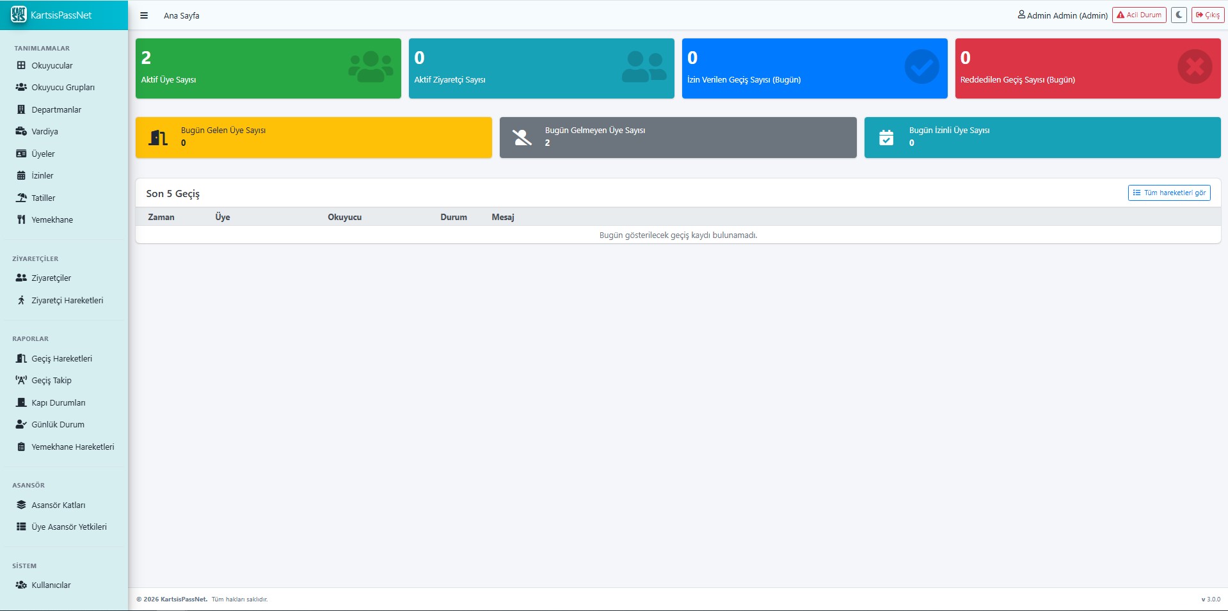Open Admin Admin user profile
This screenshot has height=611, width=1228.
click(1063, 15)
